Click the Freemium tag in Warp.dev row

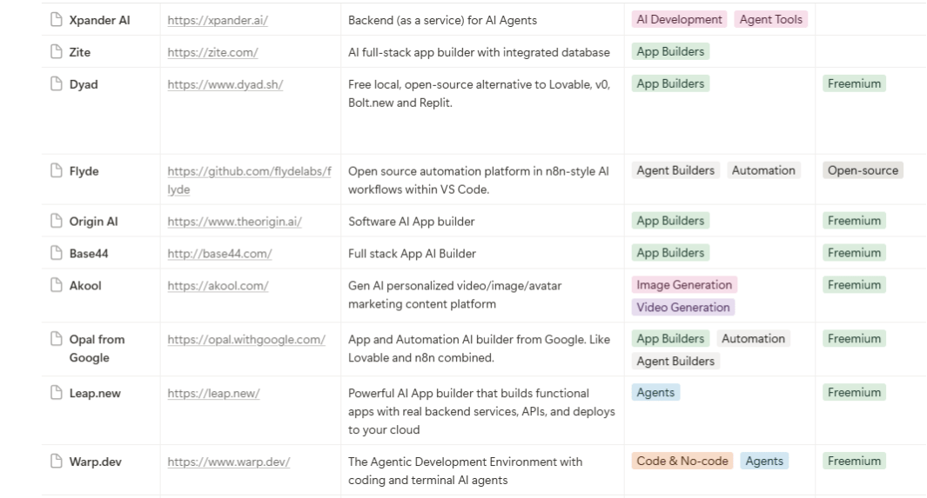(854, 461)
